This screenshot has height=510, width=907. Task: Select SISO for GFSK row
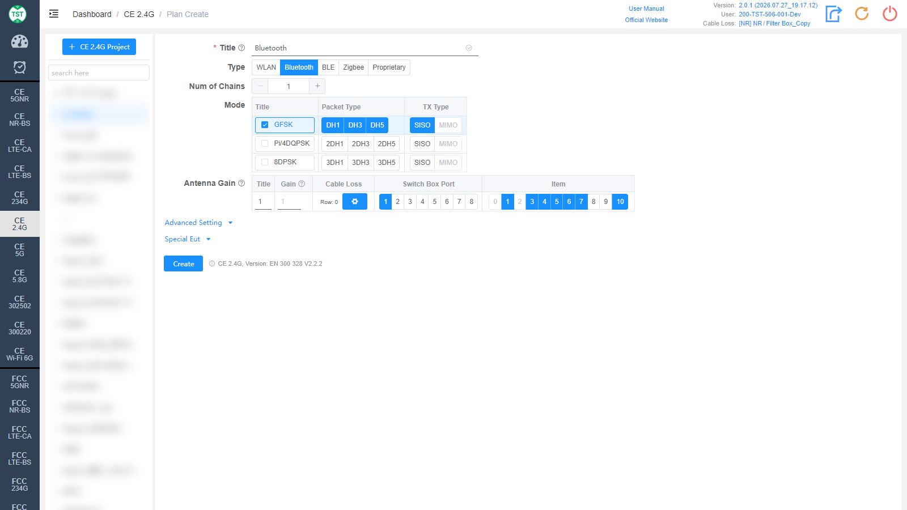coord(422,125)
